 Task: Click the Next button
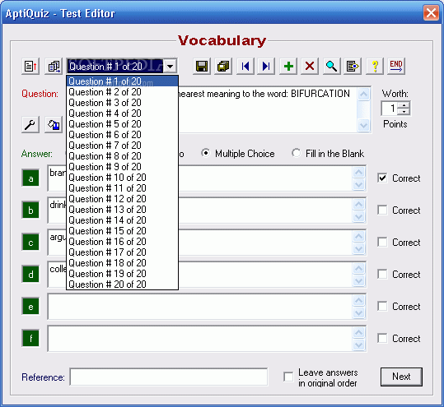(401, 377)
